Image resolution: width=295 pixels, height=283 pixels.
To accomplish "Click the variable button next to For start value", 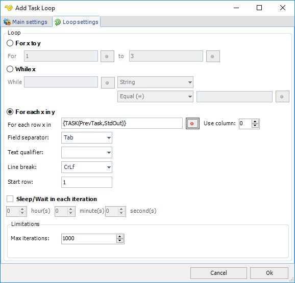I will tap(107, 56).
